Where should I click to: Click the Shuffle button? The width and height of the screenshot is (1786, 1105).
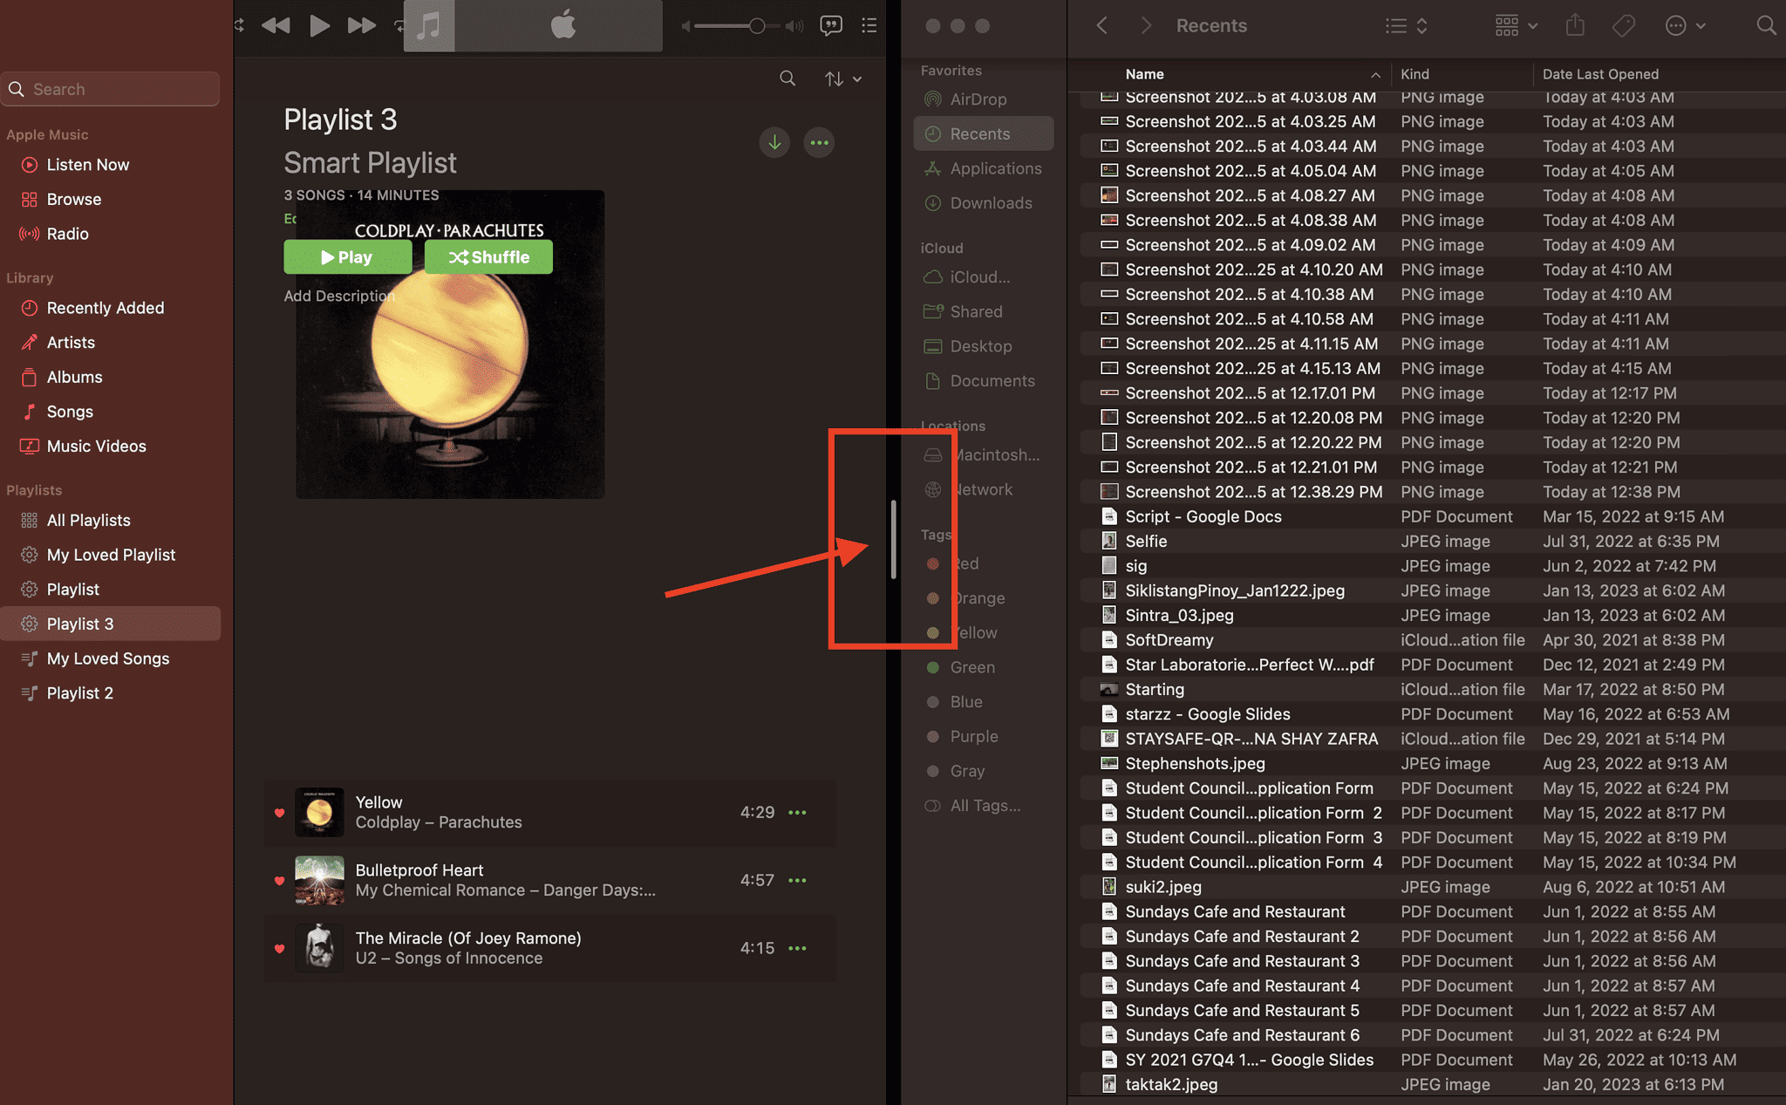[488, 256]
